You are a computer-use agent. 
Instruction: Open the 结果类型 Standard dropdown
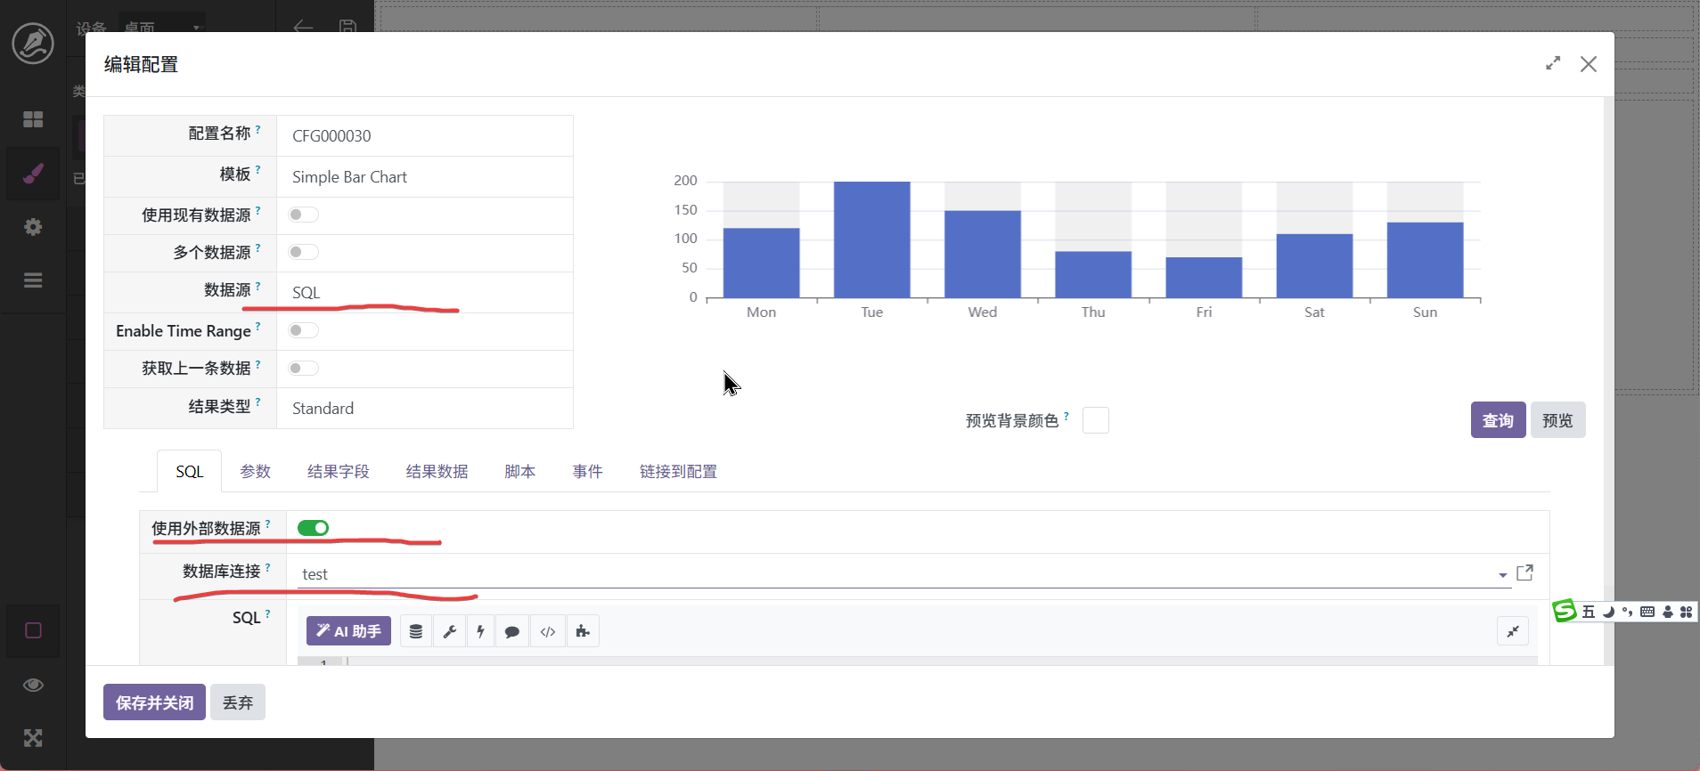pos(424,409)
